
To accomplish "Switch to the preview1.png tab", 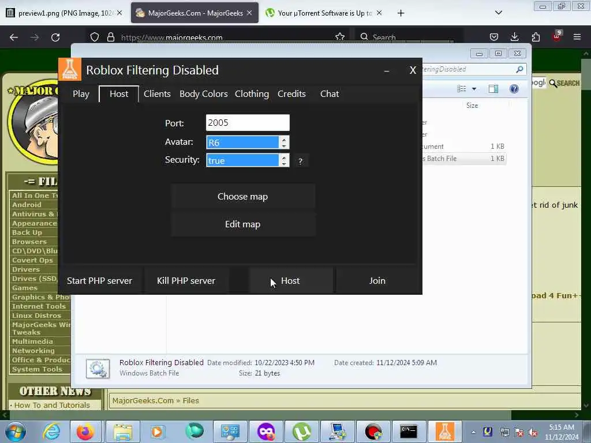I will pos(64,13).
